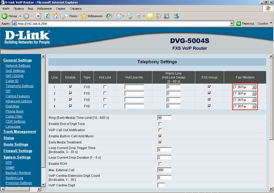Click the browser Back arrow icon
Image resolution: width=274 pixels, height=193 pixels.
click(5, 16)
